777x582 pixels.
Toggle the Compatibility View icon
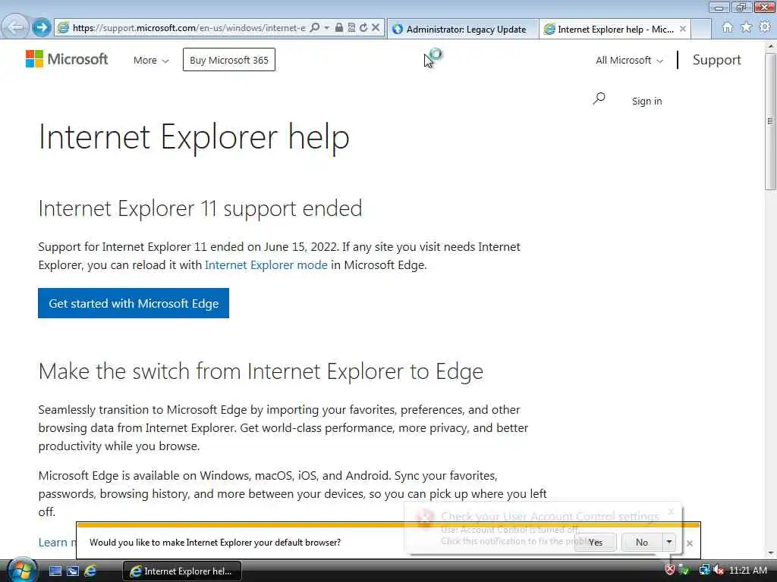tap(351, 28)
